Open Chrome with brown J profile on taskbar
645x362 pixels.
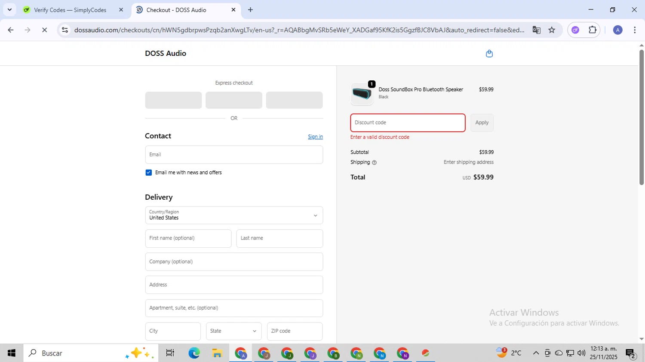(264, 353)
